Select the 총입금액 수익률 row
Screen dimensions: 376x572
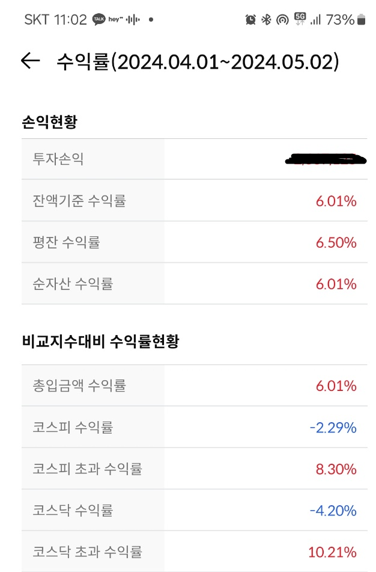[x=188, y=385]
